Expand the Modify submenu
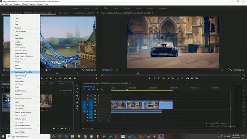Viewport: 247px width, 139px height. pos(25,42)
